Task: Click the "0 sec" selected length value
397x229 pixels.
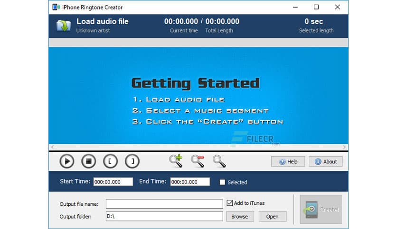Action: [x=314, y=21]
